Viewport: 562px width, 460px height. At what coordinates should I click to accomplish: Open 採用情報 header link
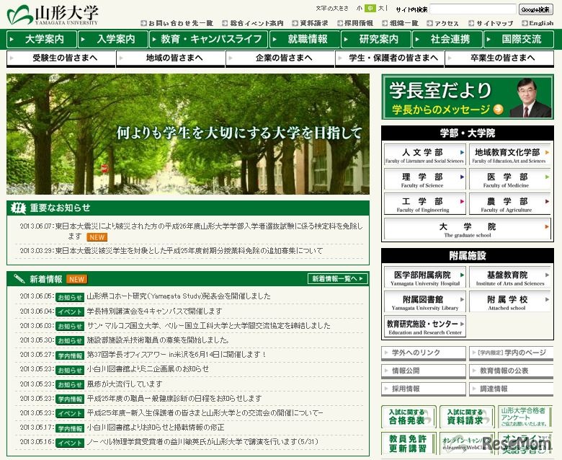click(x=355, y=23)
